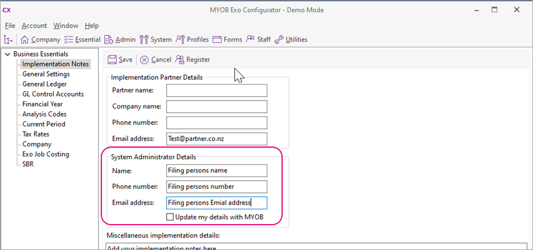533x250 pixels.
Task: Click the Save button
Action: coord(120,59)
